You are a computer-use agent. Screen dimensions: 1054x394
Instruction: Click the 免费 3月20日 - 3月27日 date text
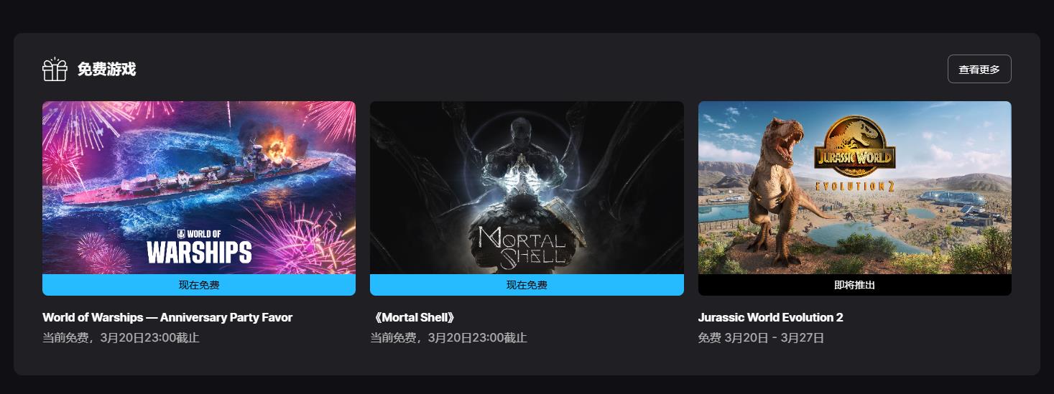coord(761,337)
